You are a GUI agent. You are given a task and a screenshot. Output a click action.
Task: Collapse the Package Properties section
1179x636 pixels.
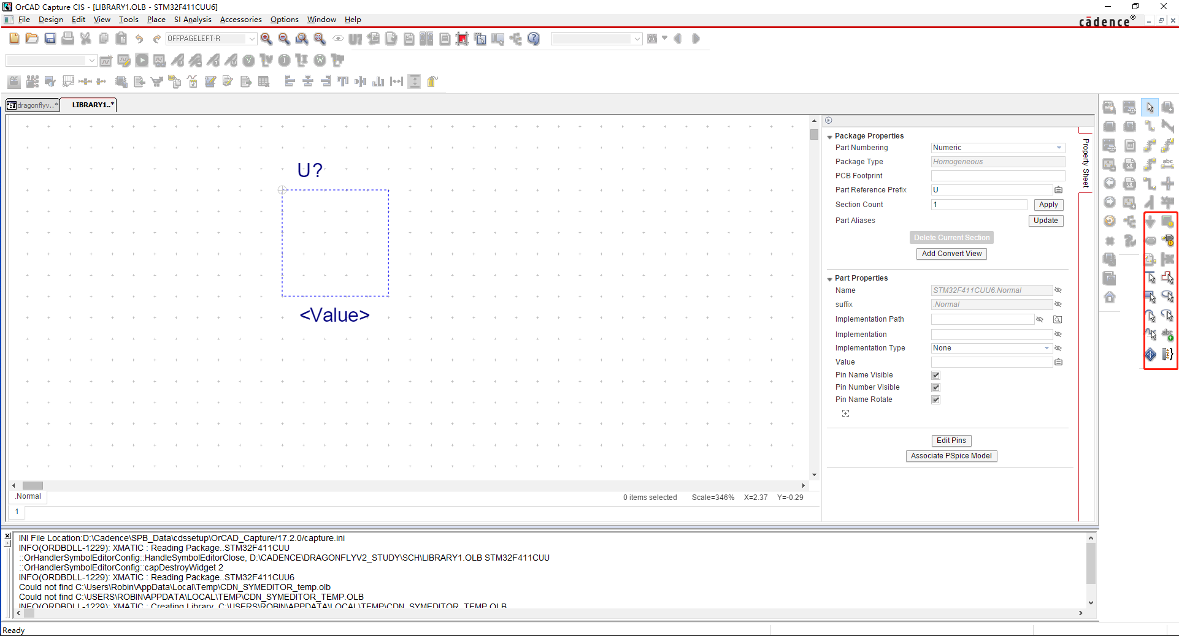click(830, 136)
